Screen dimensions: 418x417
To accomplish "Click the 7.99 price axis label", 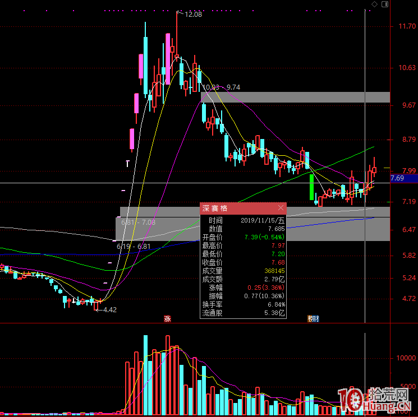I will [409, 170].
